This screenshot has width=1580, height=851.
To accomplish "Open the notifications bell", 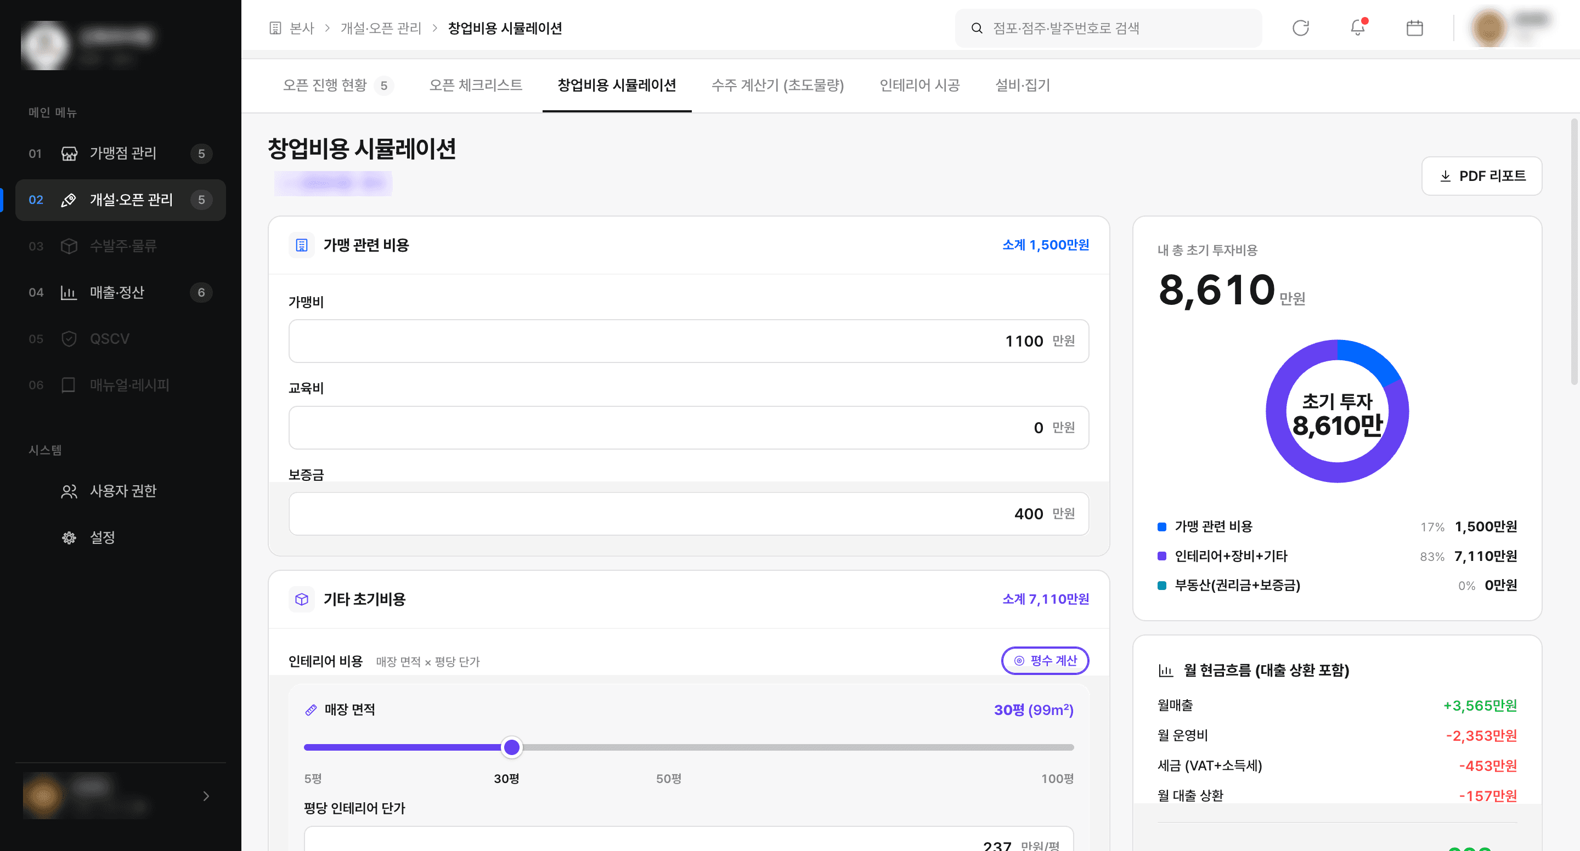I will (1358, 27).
